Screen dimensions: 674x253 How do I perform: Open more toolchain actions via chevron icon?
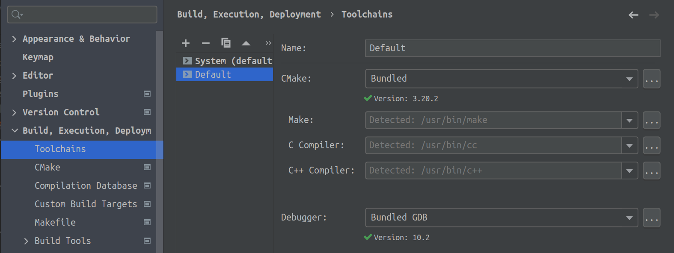tap(268, 43)
